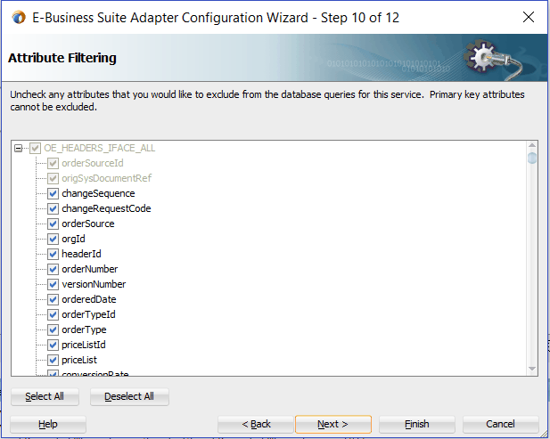The image size is (550, 439).
Task: Select the orderNumber row label
Action: pos(90,269)
